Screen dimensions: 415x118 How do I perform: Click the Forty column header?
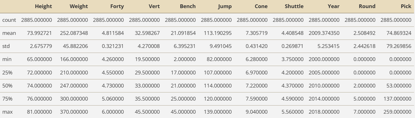pyautogui.click(x=117, y=6)
